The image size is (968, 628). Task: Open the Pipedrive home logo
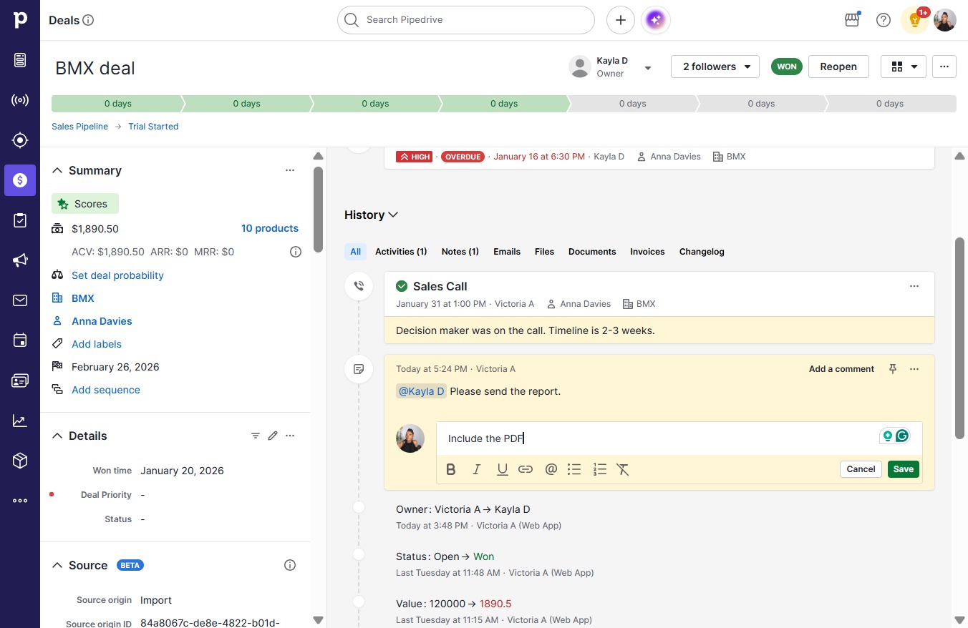[20, 20]
